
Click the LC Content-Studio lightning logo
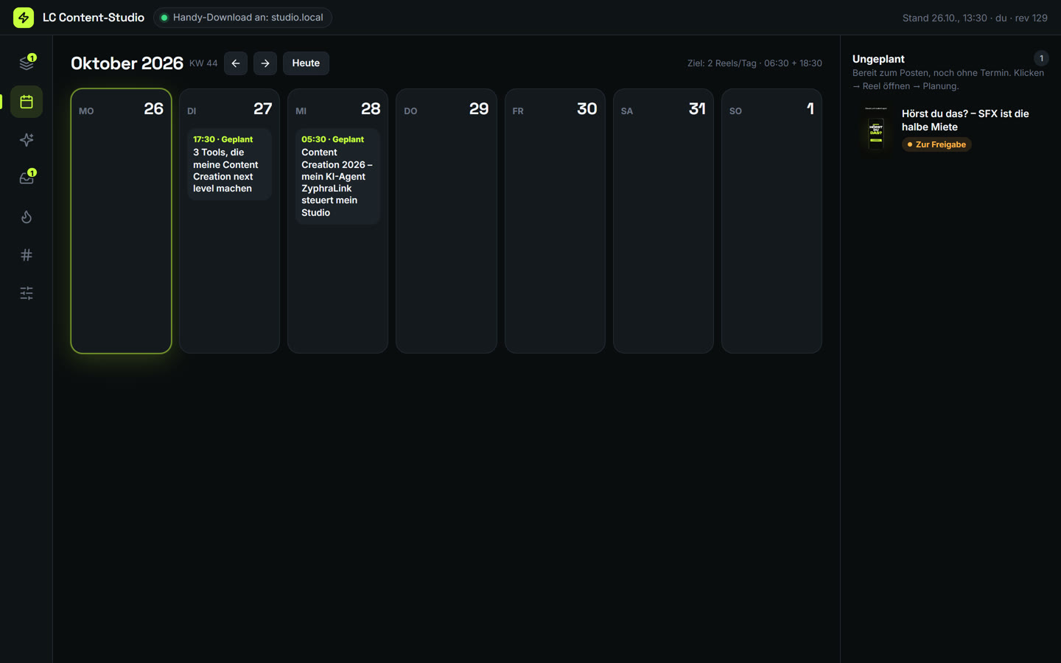24,18
